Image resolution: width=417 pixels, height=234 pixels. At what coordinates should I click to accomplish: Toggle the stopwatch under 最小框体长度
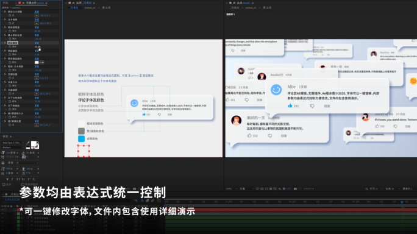point(10,39)
